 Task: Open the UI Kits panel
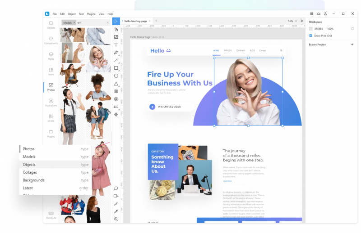51,118
